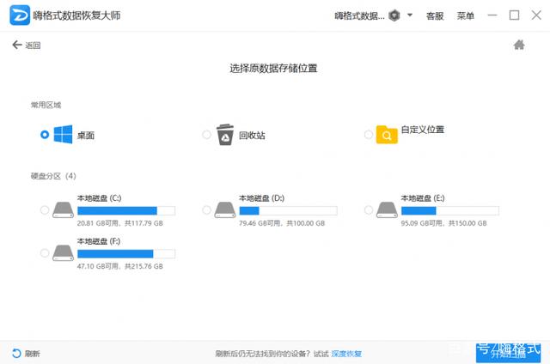Minimize the window
This screenshot has height=364, width=550.
coord(492,15)
